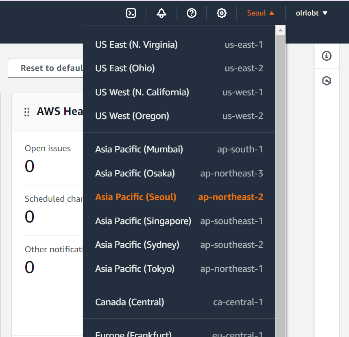This screenshot has height=337, width=349.
Task: Select Asia Pacific (Sydney) region
Action: click(x=179, y=244)
